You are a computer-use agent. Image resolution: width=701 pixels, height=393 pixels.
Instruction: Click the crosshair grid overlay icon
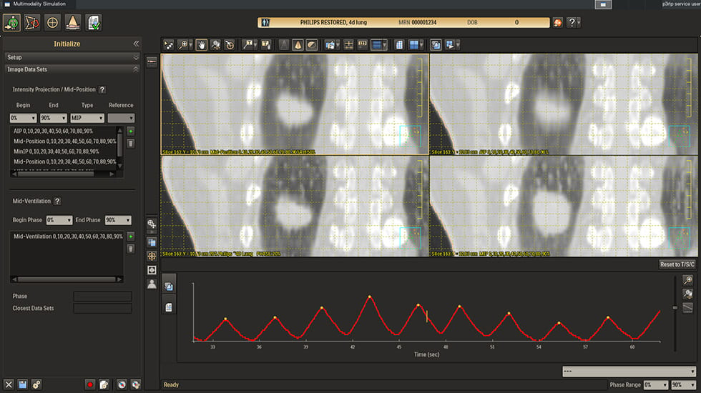348,44
